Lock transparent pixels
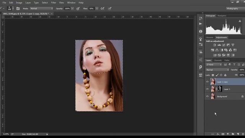The width and height of the screenshot is (245, 138). pos(213,75)
